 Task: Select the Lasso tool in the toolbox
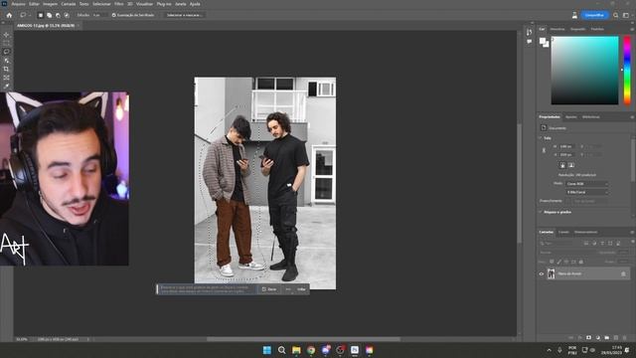(x=6, y=52)
